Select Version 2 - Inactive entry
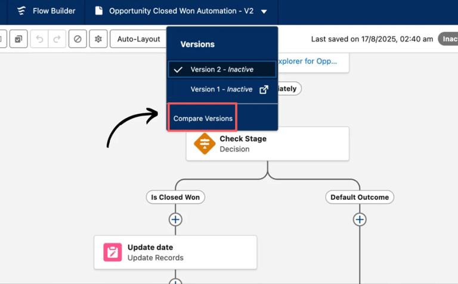458x284 pixels. click(x=222, y=69)
